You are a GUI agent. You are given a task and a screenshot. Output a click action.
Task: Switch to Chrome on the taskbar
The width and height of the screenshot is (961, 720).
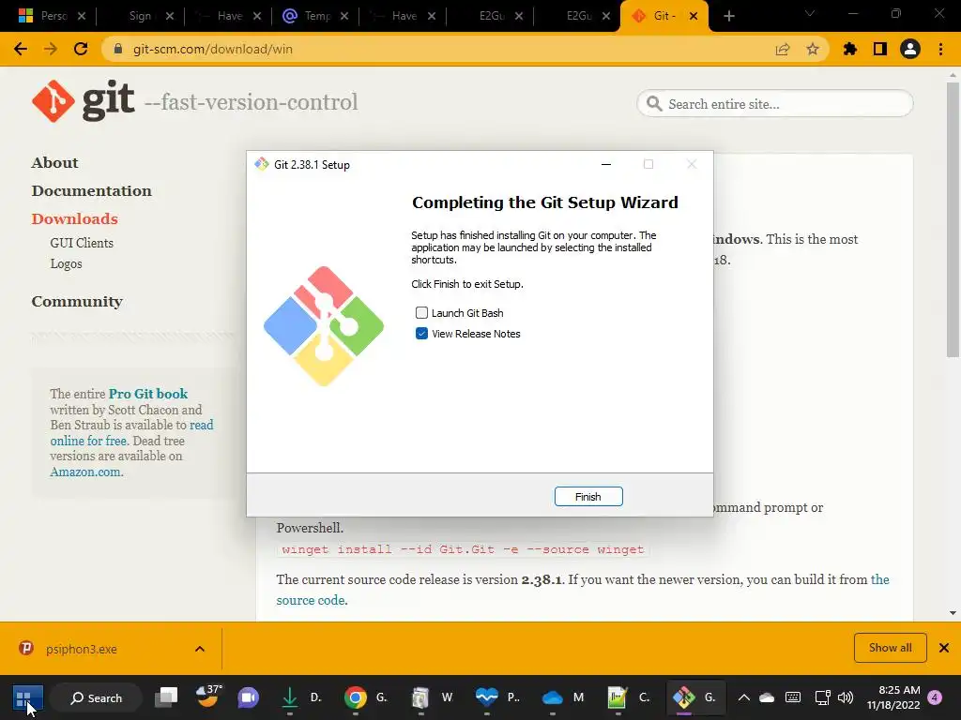tap(356, 697)
